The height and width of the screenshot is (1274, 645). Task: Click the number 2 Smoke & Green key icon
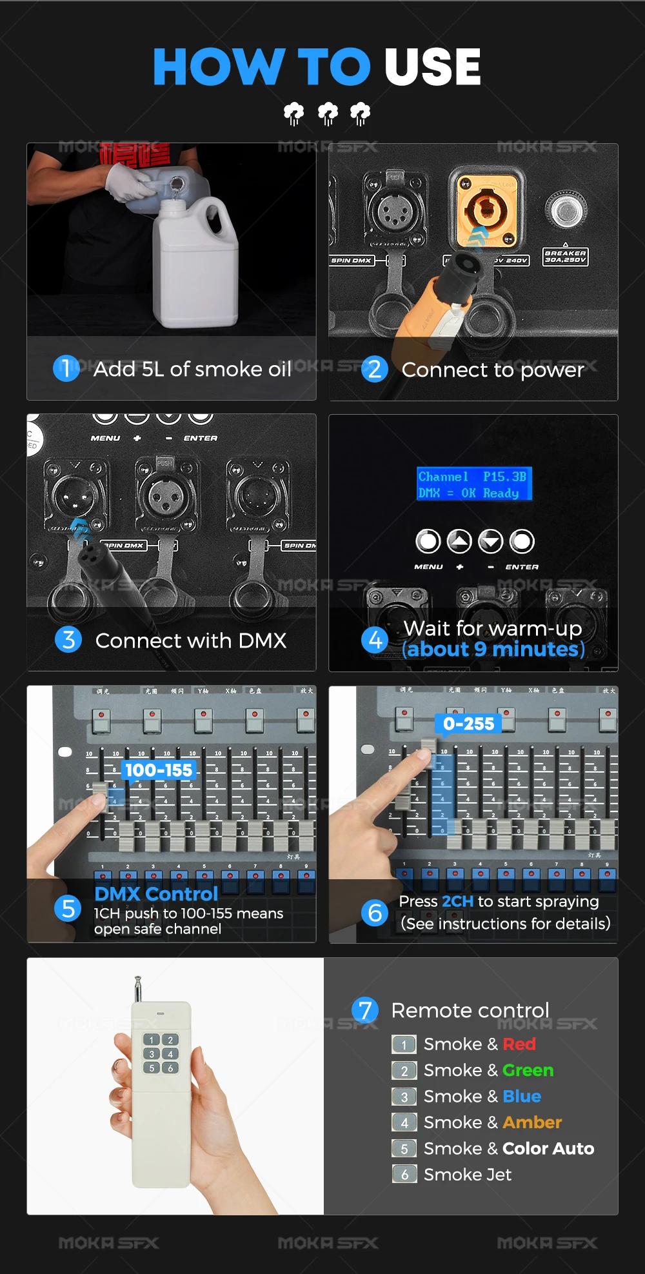404,1071
